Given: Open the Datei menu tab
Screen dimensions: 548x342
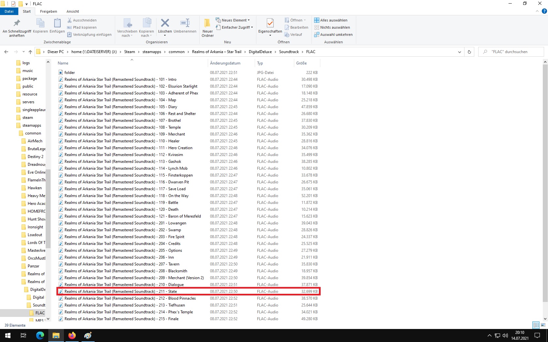Looking at the screenshot, I should coord(9,11).
